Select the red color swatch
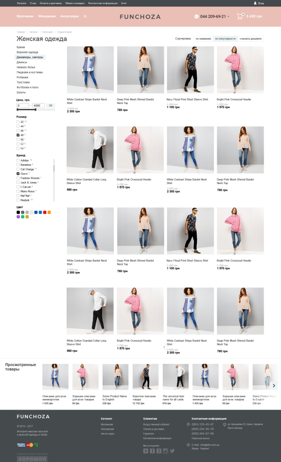Image resolution: width=281 pixels, height=462 pixels. pos(45,212)
